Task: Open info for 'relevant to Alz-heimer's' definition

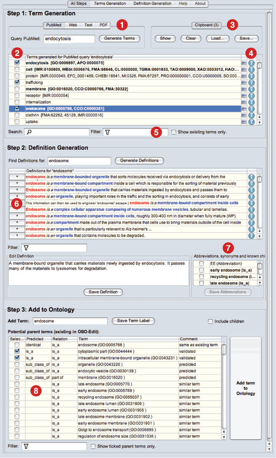Action: 251,229
